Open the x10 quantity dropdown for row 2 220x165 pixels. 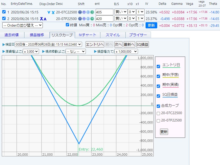pos(132,18)
